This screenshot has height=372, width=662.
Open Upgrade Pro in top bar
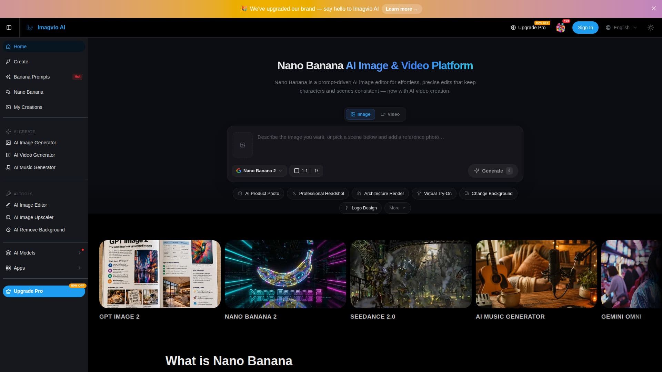click(528, 28)
